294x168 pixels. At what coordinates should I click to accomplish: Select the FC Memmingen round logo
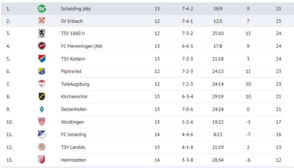coord(42,46)
